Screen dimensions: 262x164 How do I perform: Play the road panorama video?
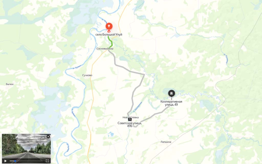click(5, 161)
